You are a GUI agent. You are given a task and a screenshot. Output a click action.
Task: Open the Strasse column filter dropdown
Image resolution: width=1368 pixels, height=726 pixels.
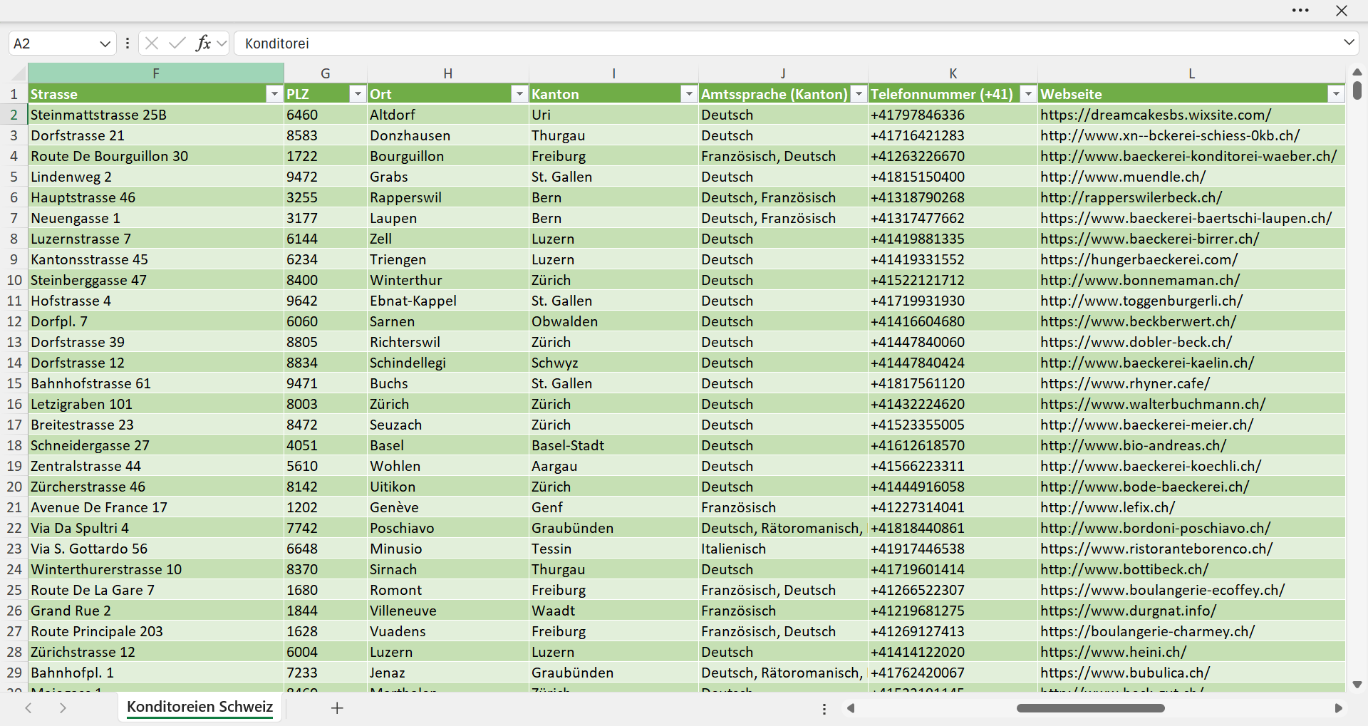coord(274,94)
